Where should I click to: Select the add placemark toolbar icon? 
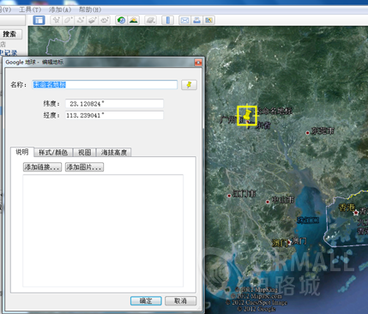point(57,21)
